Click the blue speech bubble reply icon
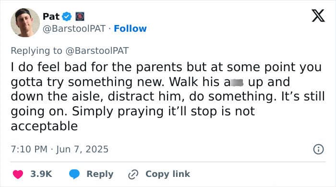Image resolution: width=336 pixels, height=187 pixels. pos(74,174)
